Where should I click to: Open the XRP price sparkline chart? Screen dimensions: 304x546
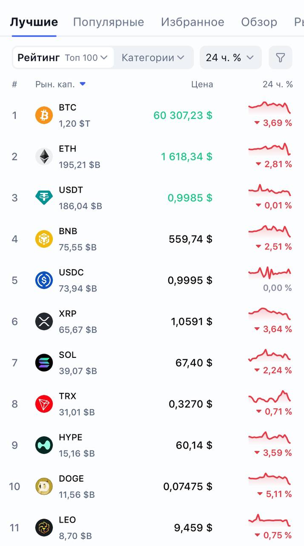270,313
